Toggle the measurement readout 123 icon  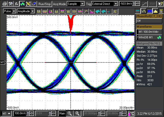[x=149, y=11]
